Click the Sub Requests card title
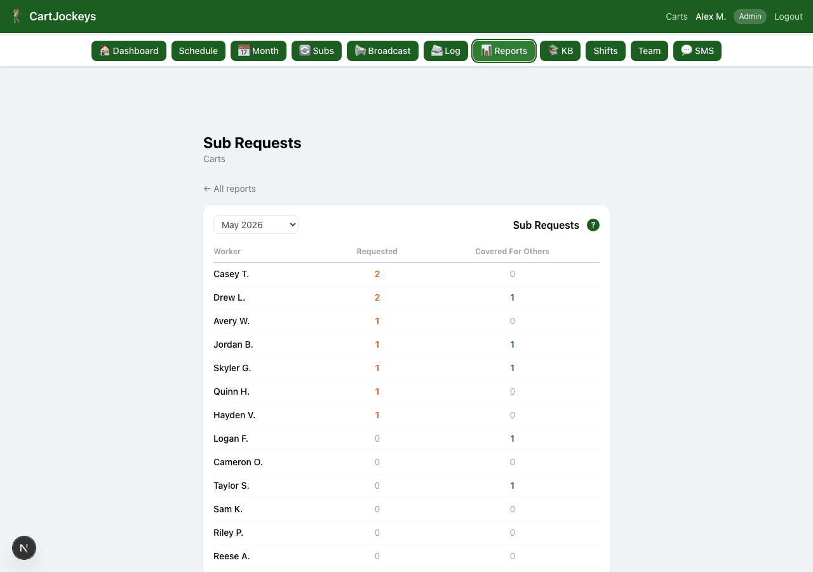This screenshot has height=572, width=813. pyautogui.click(x=546, y=225)
